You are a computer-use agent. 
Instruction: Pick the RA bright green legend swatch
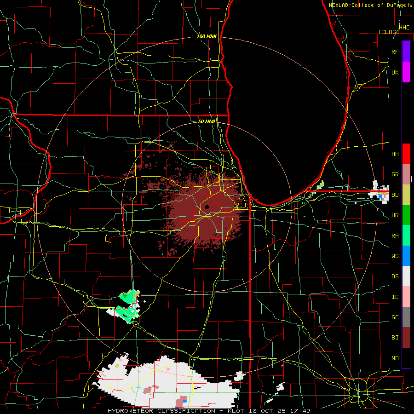[406, 236]
